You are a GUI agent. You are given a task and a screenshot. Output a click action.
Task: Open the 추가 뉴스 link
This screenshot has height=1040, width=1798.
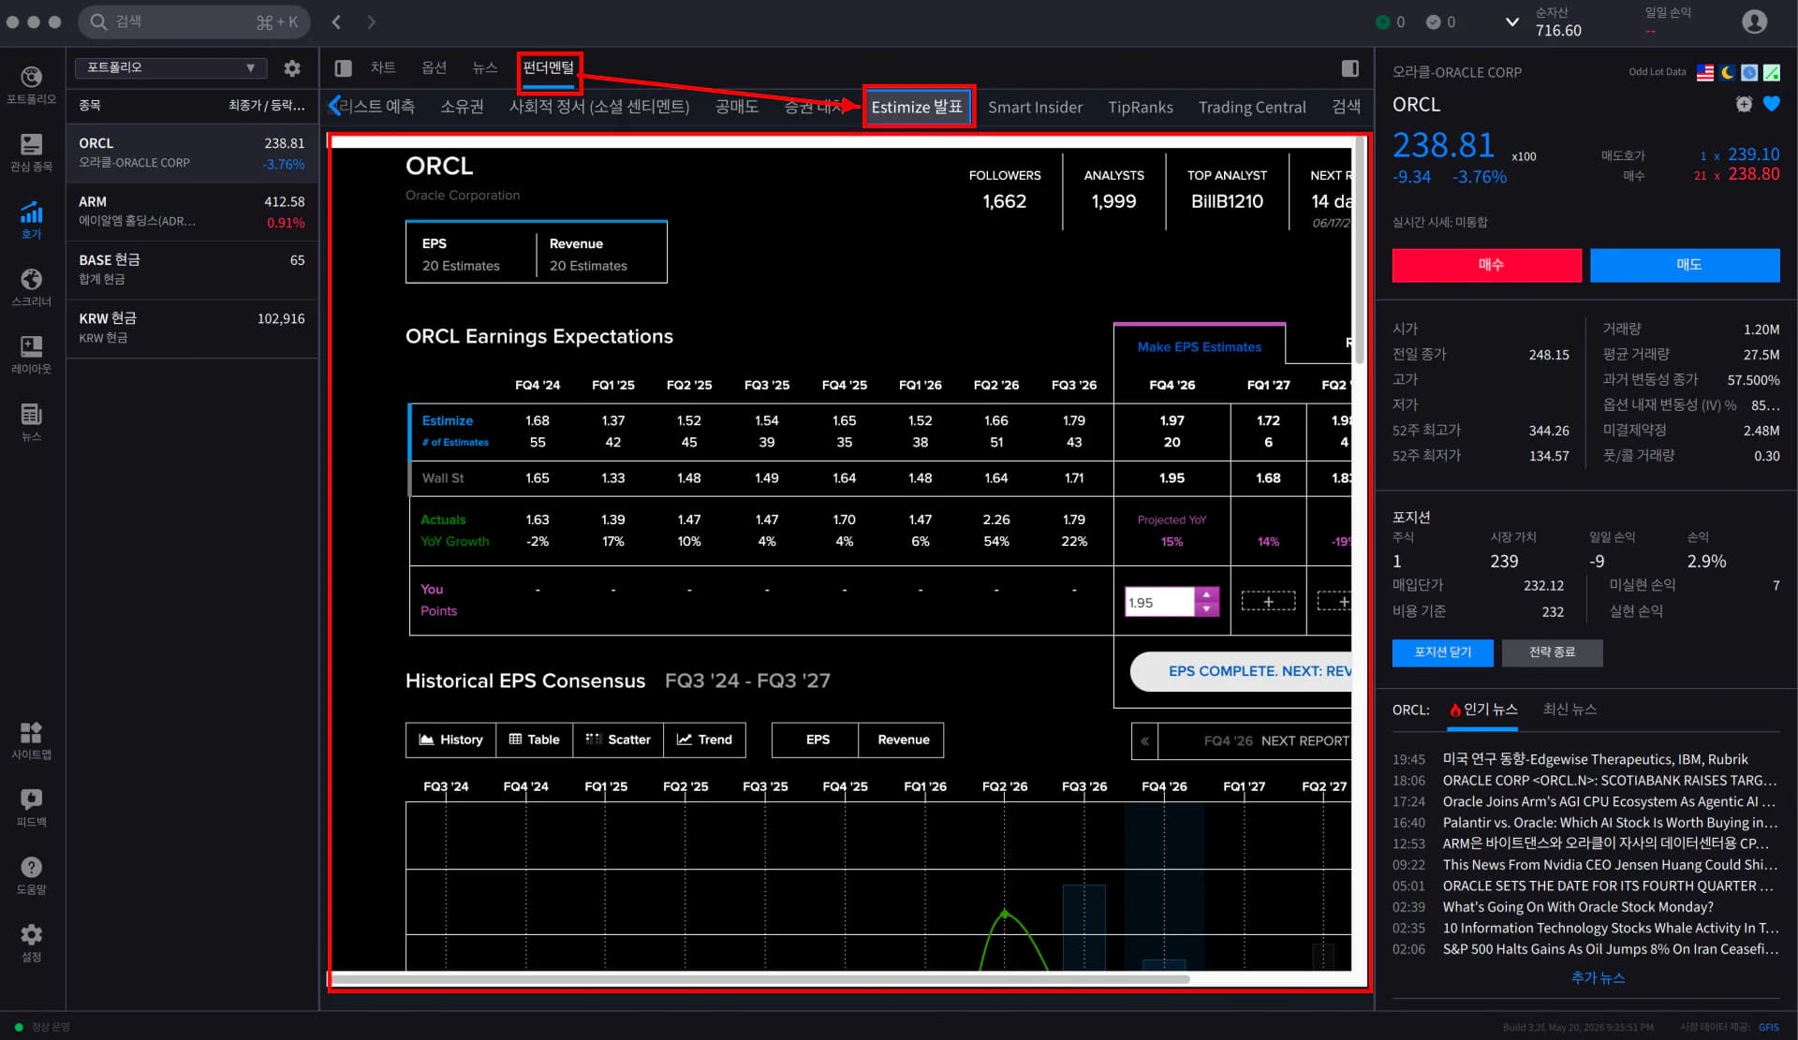(x=1598, y=977)
